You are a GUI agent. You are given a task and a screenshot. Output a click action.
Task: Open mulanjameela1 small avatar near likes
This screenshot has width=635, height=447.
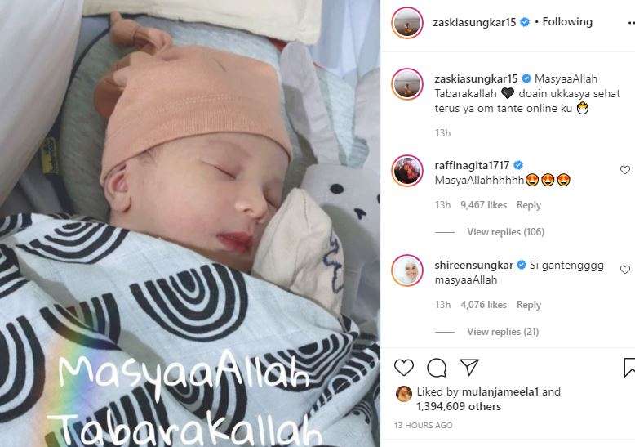[403, 393]
